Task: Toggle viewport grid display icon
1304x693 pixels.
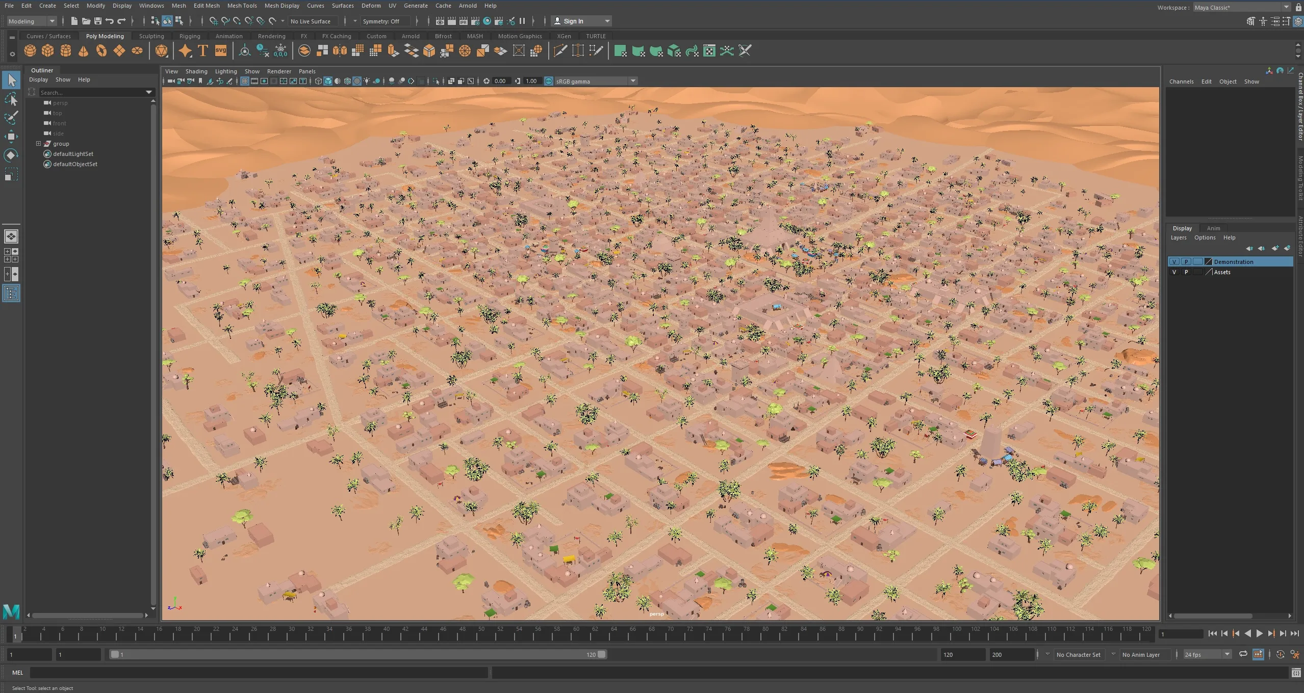Action: coord(245,81)
